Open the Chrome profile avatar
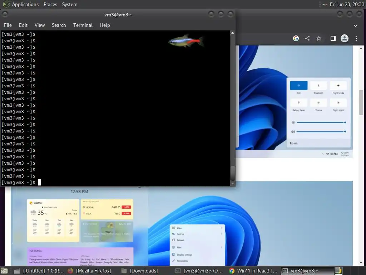This screenshot has height=275, width=366. tap(344, 38)
